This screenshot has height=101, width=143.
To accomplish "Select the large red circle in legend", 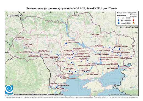I will tap(133, 20).
